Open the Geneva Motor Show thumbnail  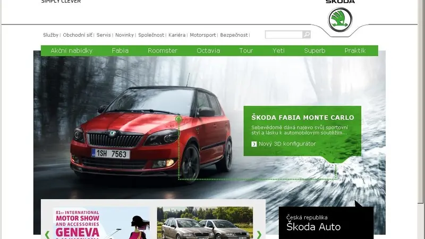click(101, 223)
